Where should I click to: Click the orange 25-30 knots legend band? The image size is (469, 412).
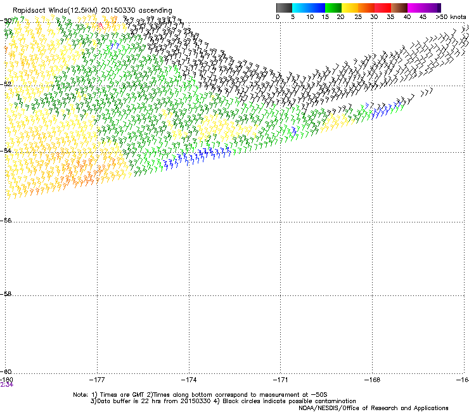pyautogui.click(x=366, y=8)
